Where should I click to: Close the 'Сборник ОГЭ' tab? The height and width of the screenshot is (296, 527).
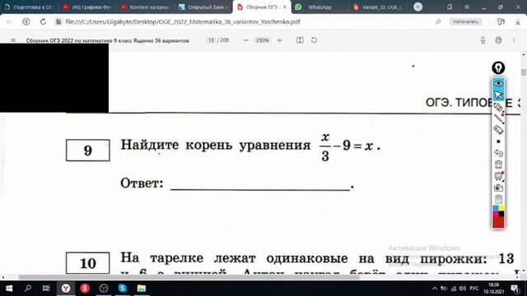click(285, 7)
